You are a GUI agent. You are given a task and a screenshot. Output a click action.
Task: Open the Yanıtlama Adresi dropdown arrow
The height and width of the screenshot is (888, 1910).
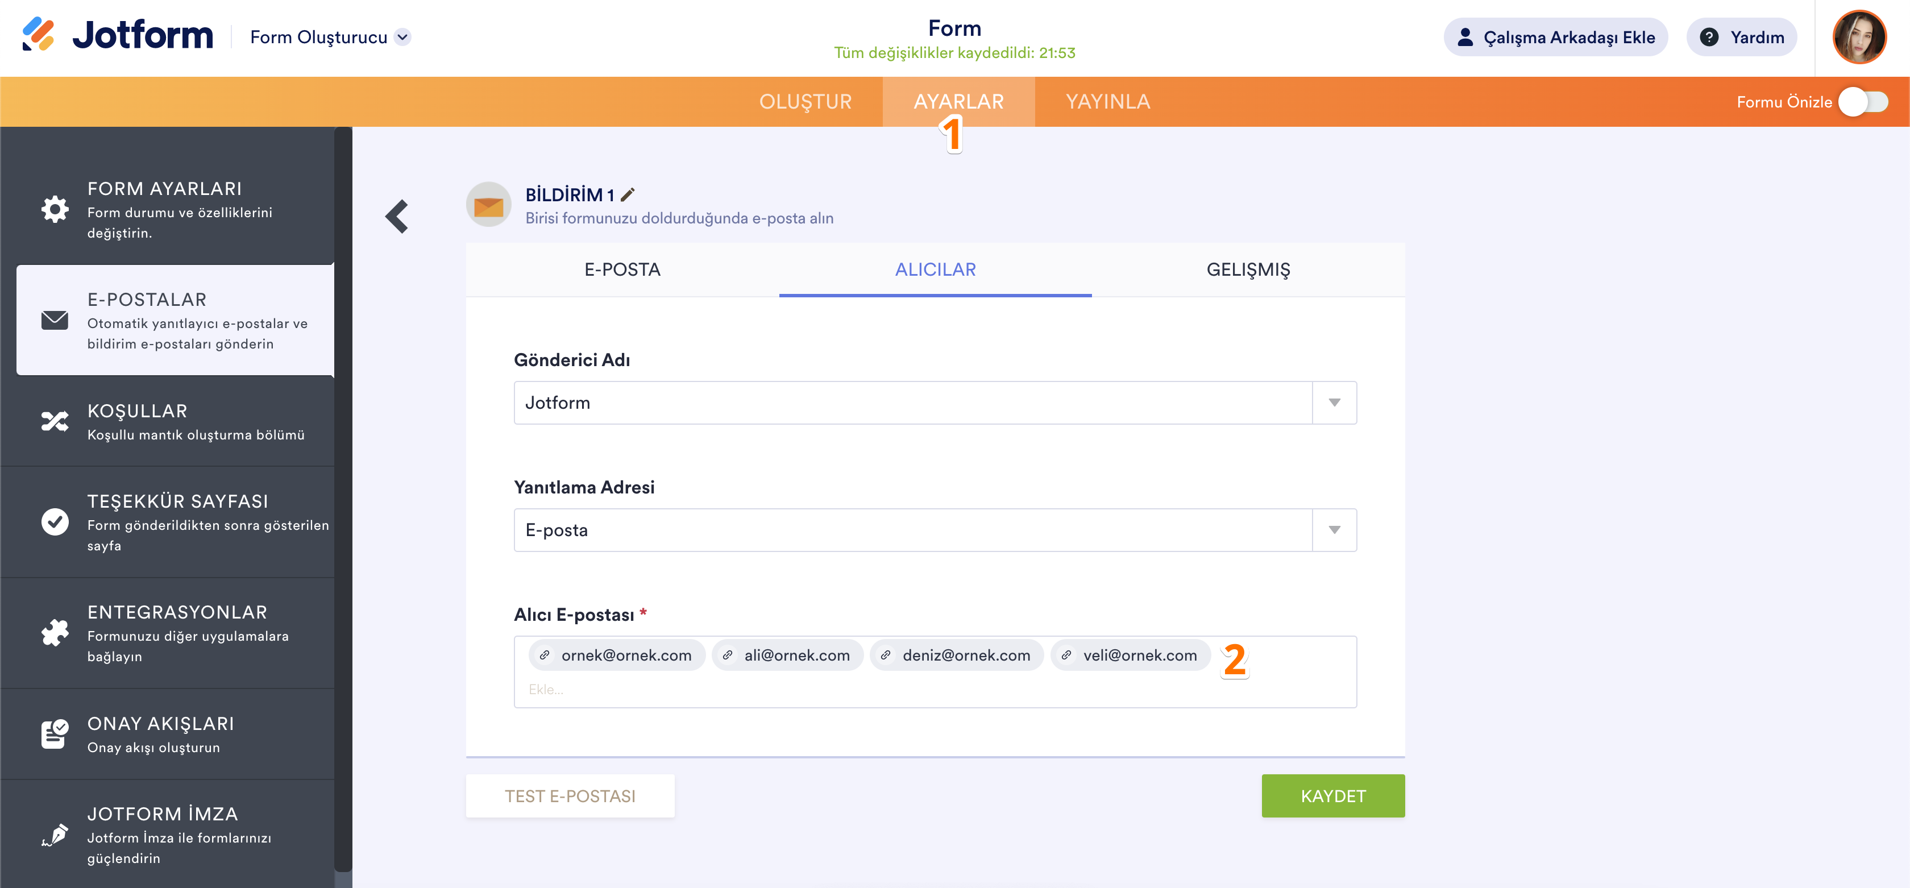tap(1334, 530)
